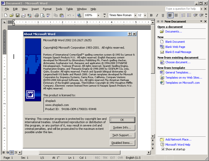Click the Tech Support button
Image resolution: width=209 pixels, height=161 pixels.
pyautogui.click(x=122, y=135)
